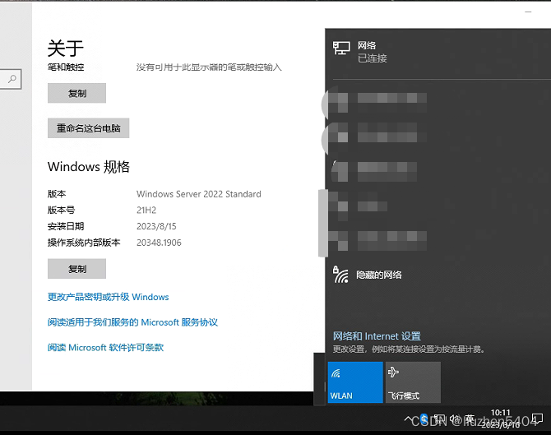Viewport: 551px width, 435px height.
Task: Click 复制 button below 笔和触控
Action: click(76, 93)
